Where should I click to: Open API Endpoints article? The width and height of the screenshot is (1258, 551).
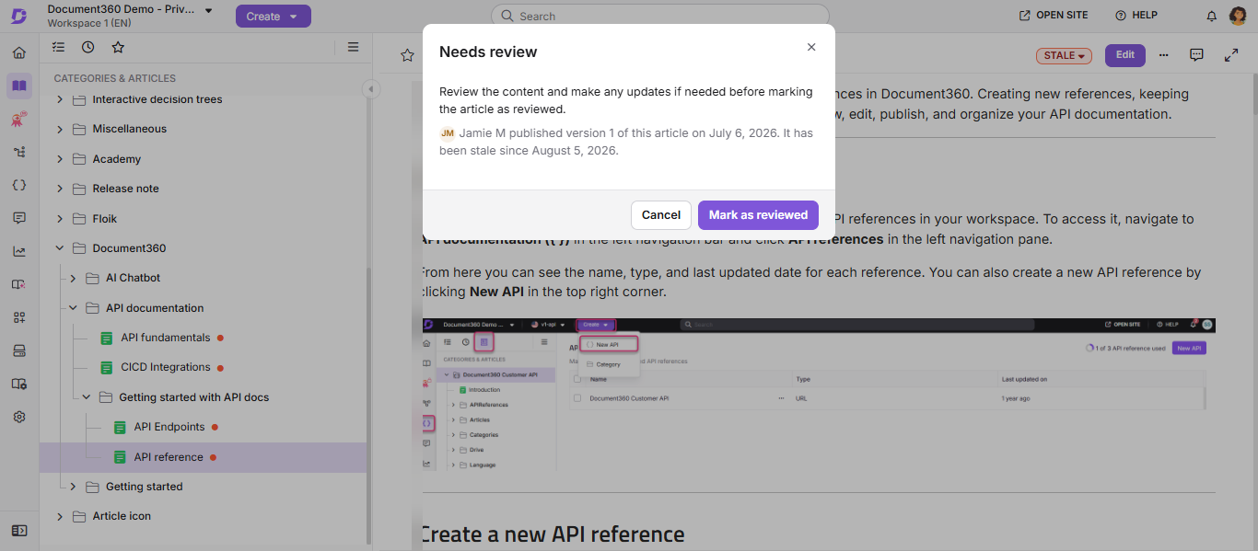coord(169,427)
